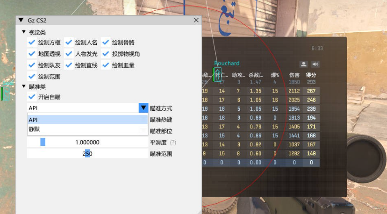
Task: Click the damage value 1405
Action: [x=294, y=127]
